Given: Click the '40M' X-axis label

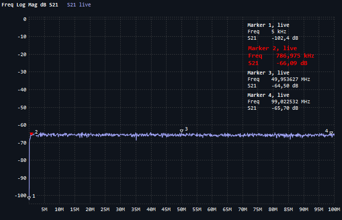Looking at the screenshot, I should point(151,210).
